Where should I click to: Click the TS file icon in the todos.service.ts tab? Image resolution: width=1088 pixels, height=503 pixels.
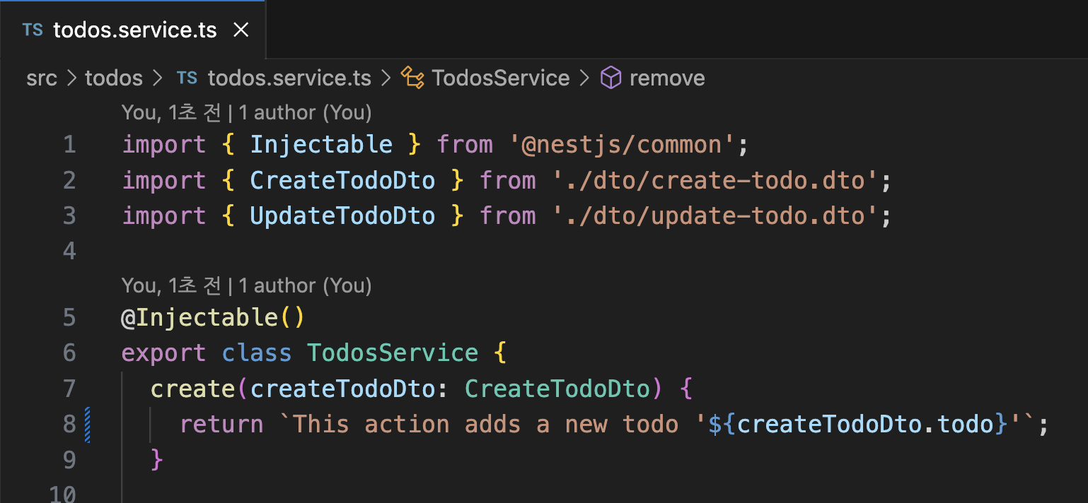(33, 30)
